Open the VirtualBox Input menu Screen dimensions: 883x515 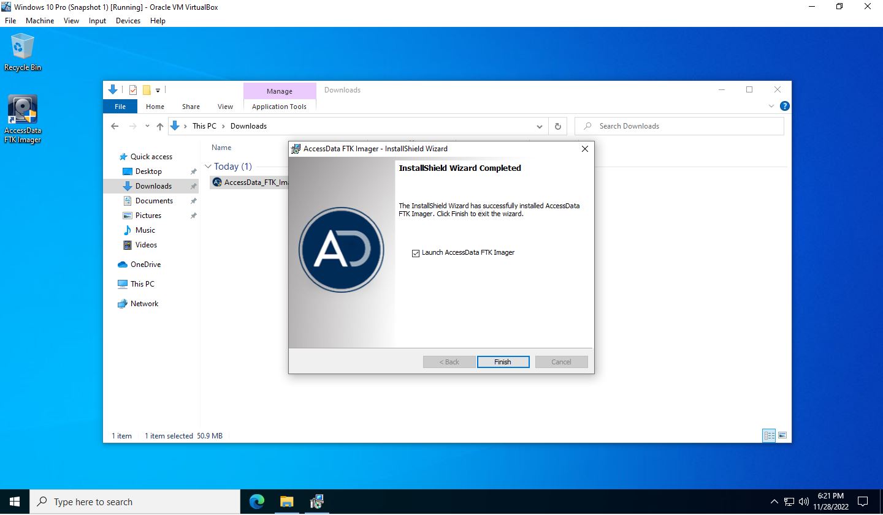(x=97, y=21)
